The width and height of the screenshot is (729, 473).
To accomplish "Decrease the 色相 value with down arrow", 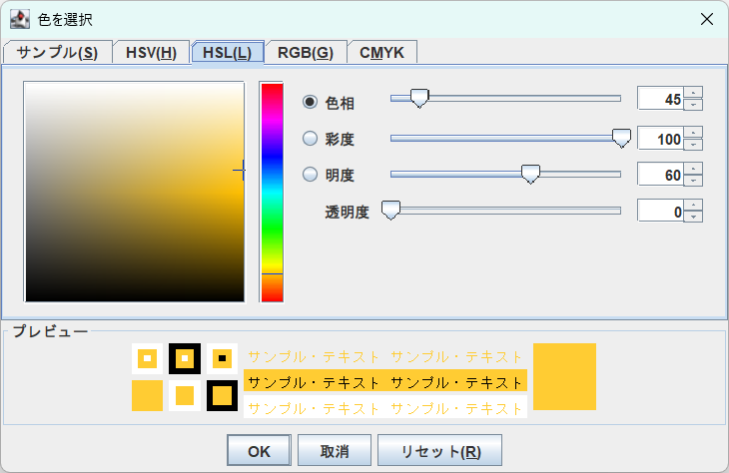I will pyautogui.click(x=693, y=105).
